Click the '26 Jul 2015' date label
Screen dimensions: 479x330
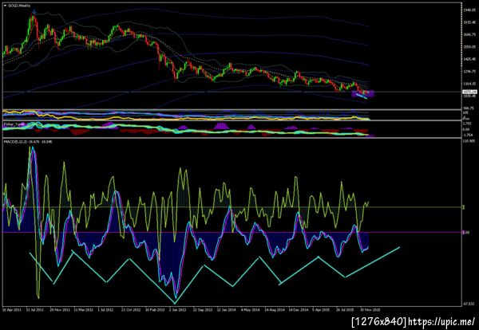[x=346, y=309]
